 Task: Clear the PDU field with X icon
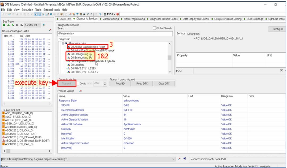(x=281, y=71)
